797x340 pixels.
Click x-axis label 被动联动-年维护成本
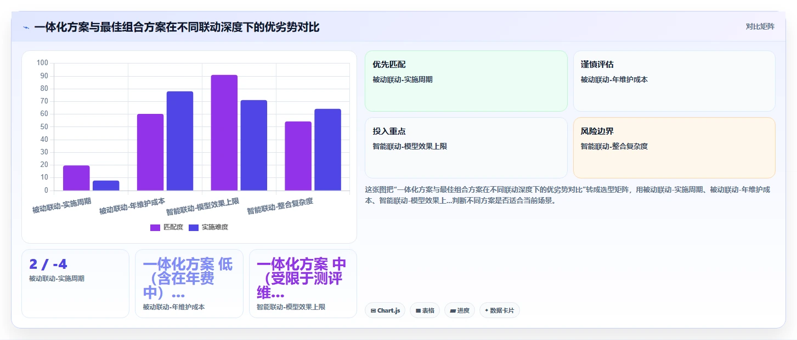pyautogui.click(x=132, y=206)
